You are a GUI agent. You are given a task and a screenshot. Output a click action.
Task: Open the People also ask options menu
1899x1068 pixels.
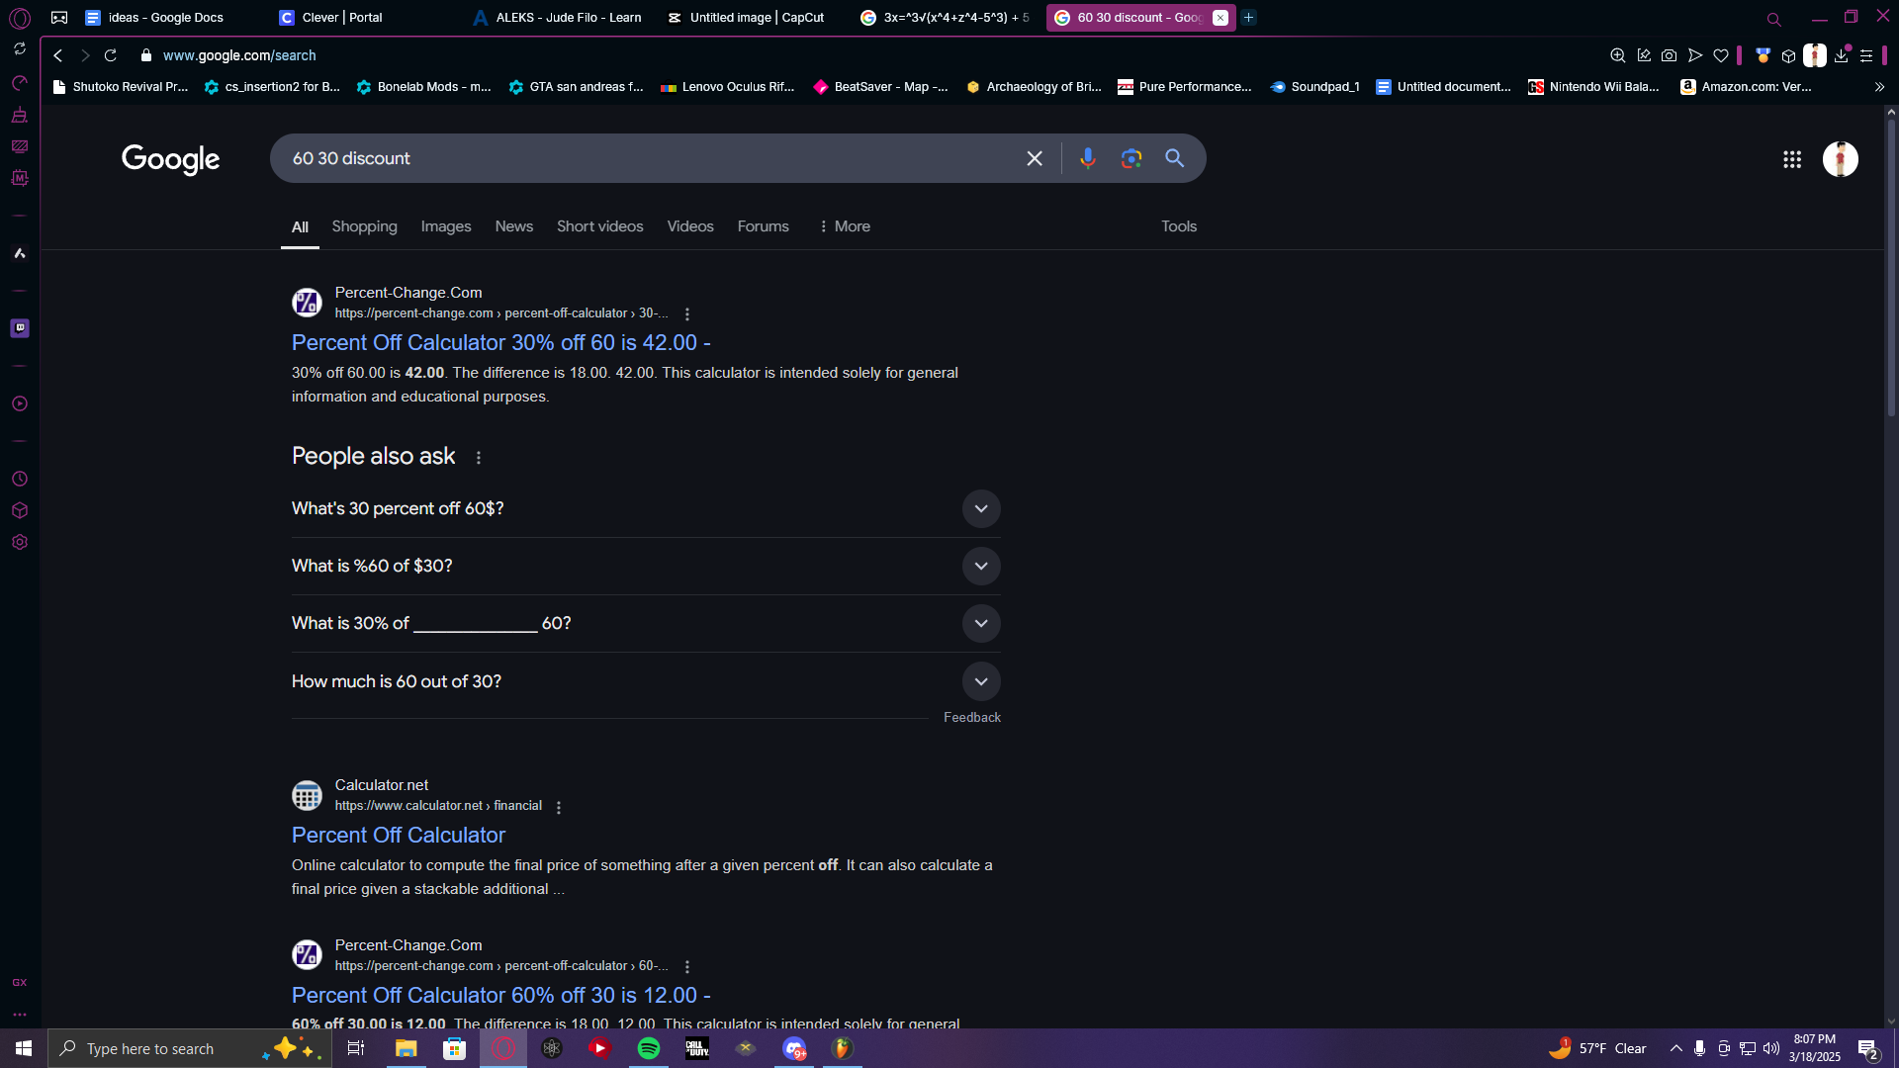pos(479,457)
